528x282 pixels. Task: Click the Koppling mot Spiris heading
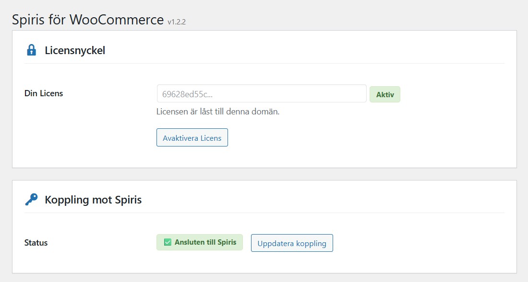93,200
